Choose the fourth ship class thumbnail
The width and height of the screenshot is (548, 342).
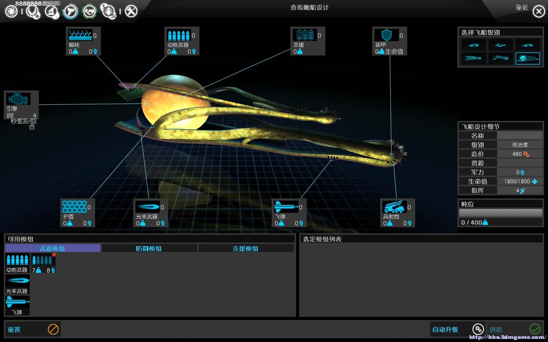pos(473,59)
